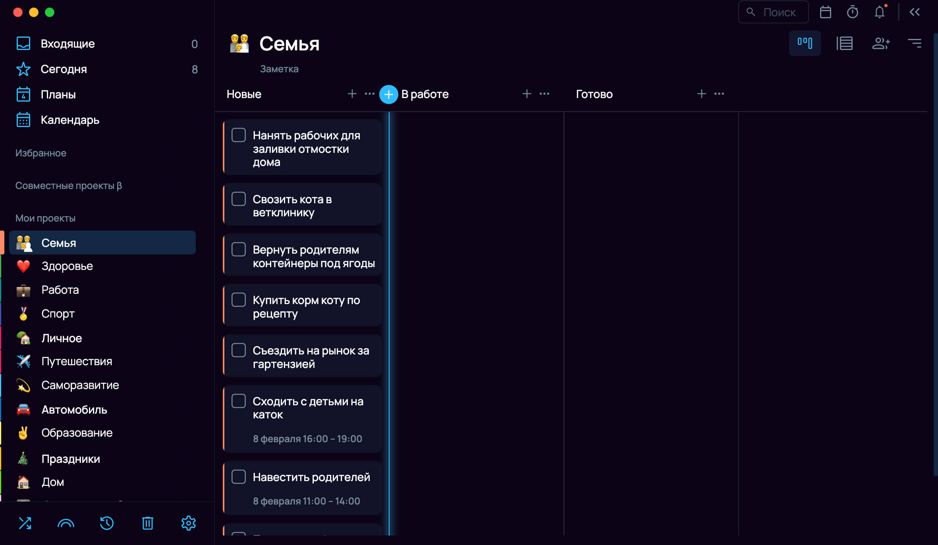The width and height of the screenshot is (938, 545).
Task: Open three-dot menu of 'Готово' column
Action: [719, 94]
